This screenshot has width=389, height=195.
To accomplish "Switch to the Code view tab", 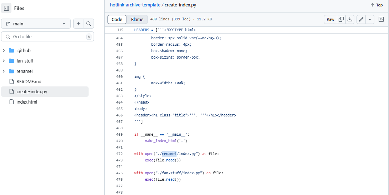I will coord(117,19).
